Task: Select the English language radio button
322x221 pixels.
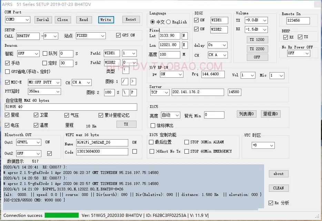Action: tap(168, 22)
